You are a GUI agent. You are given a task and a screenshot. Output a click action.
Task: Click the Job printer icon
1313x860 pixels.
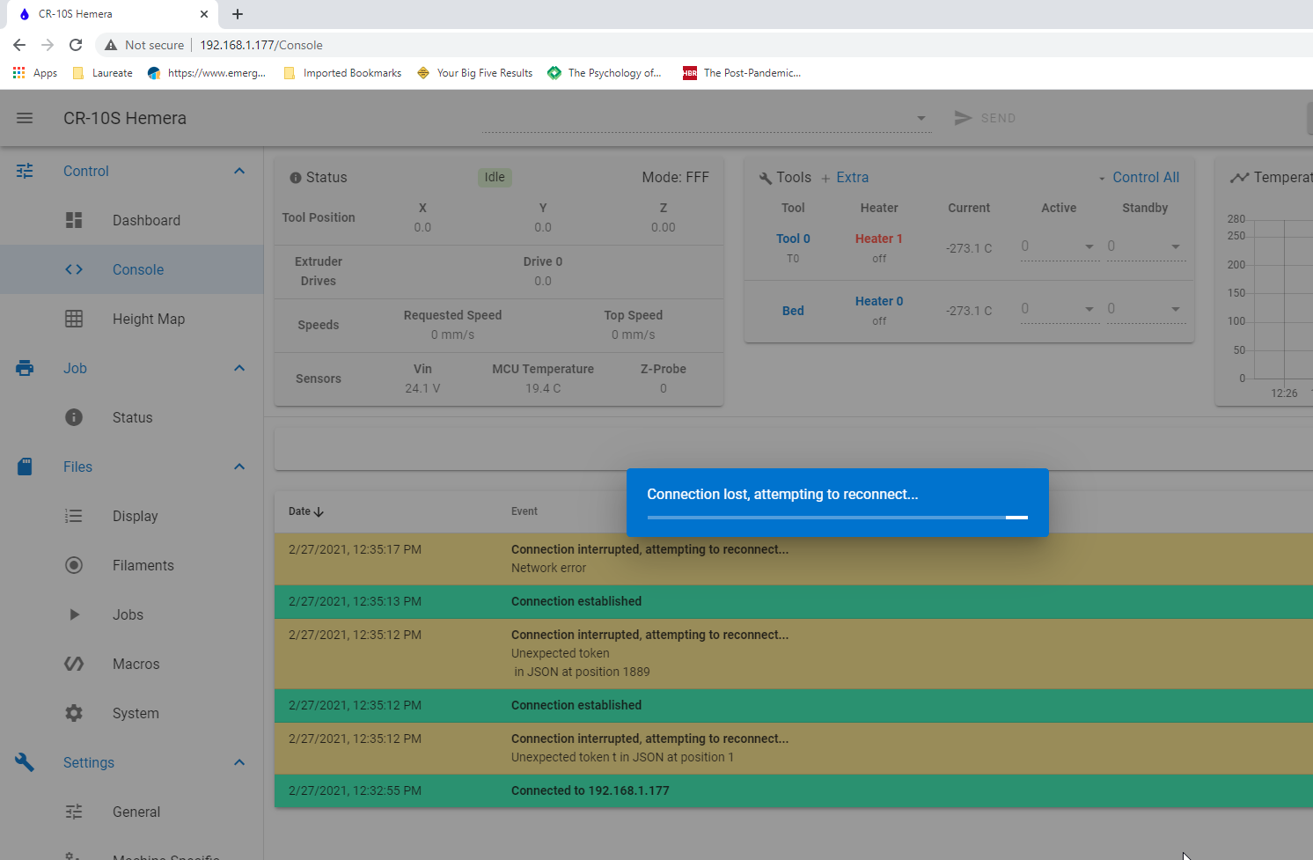click(x=25, y=368)
